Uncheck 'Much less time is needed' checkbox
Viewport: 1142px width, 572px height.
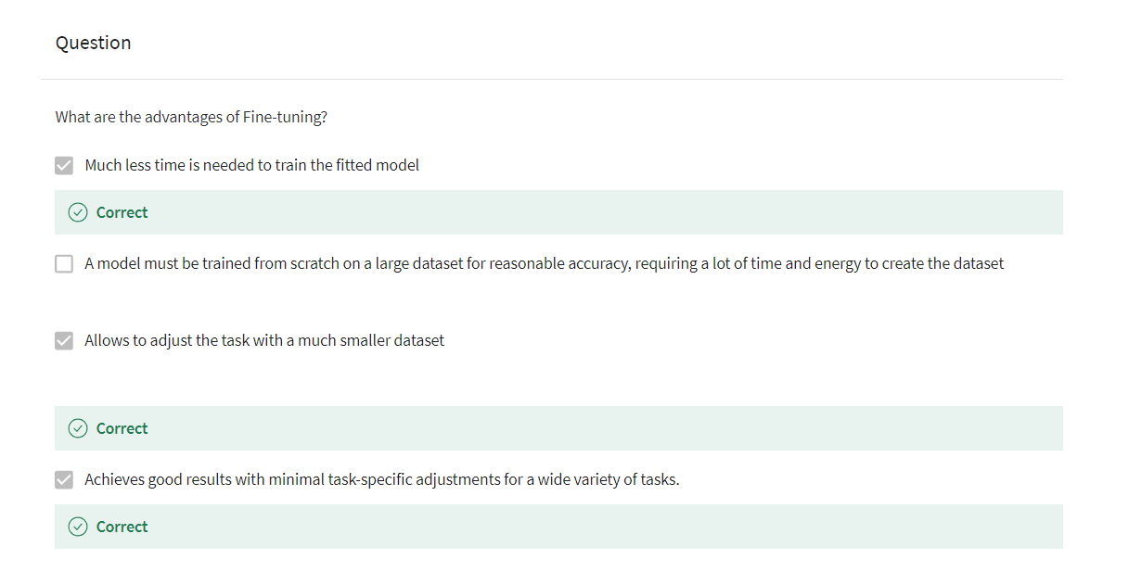coord(64,165)
